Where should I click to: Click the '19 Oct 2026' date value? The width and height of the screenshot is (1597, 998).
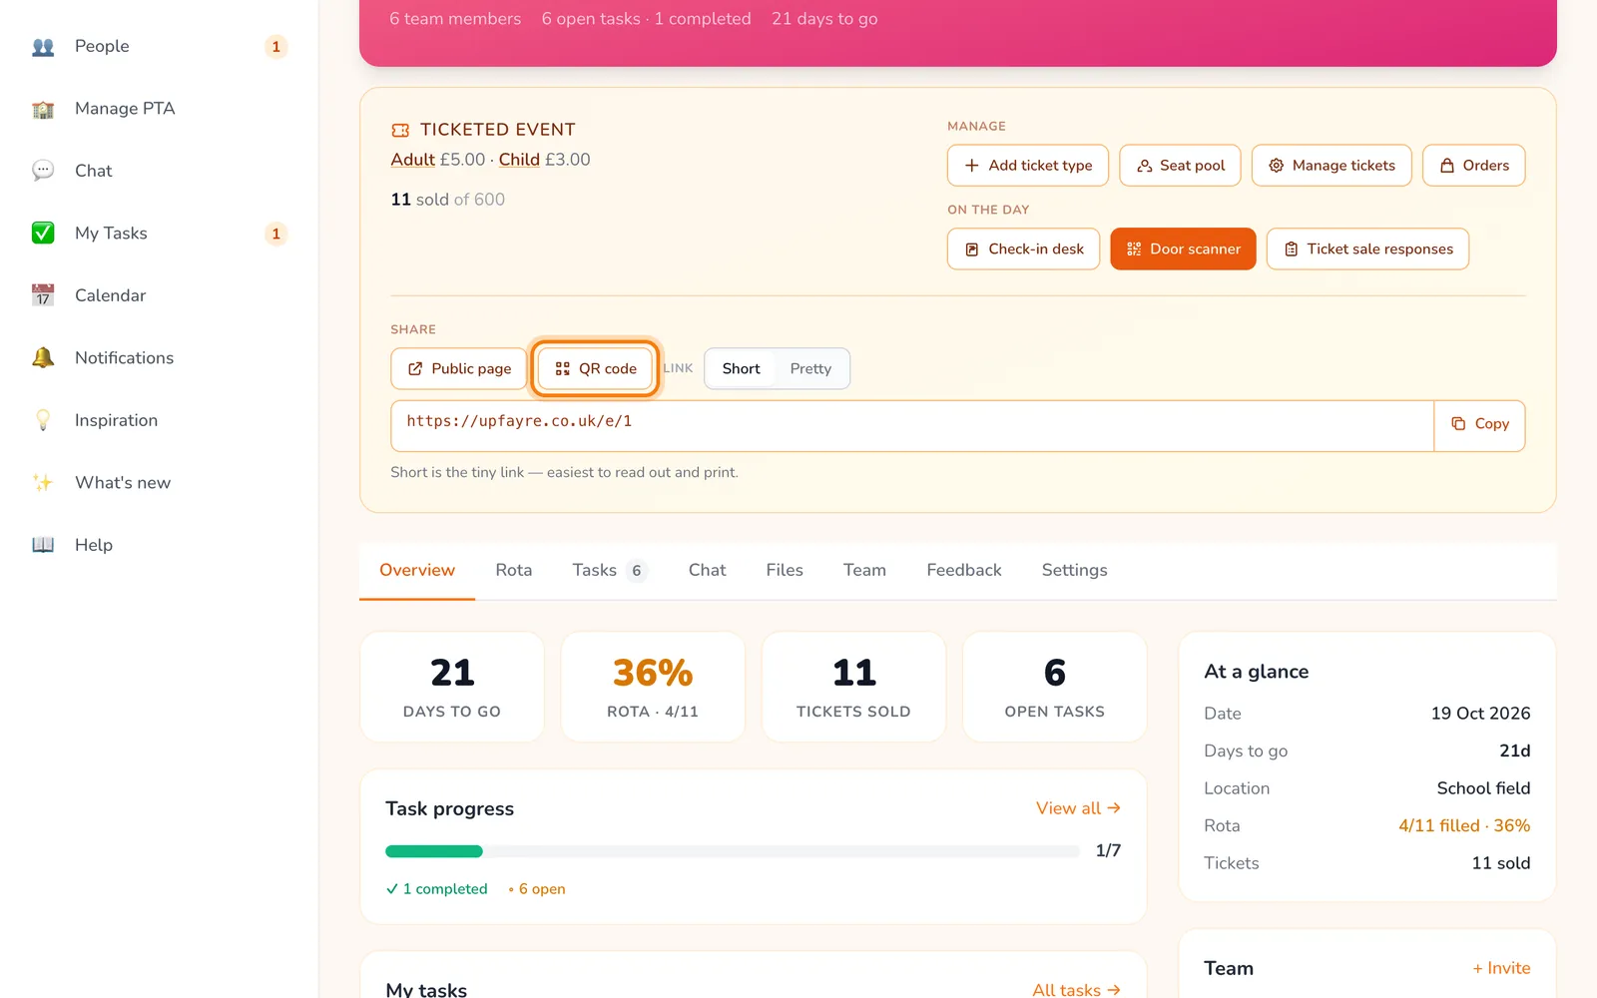click(1480, 714)
